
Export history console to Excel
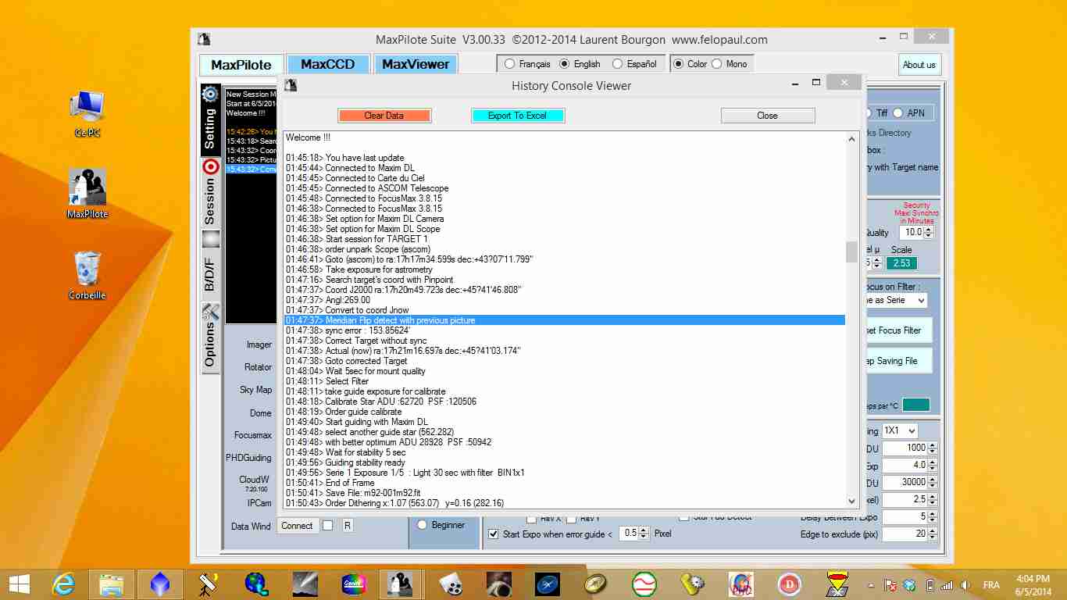(517, 116)
